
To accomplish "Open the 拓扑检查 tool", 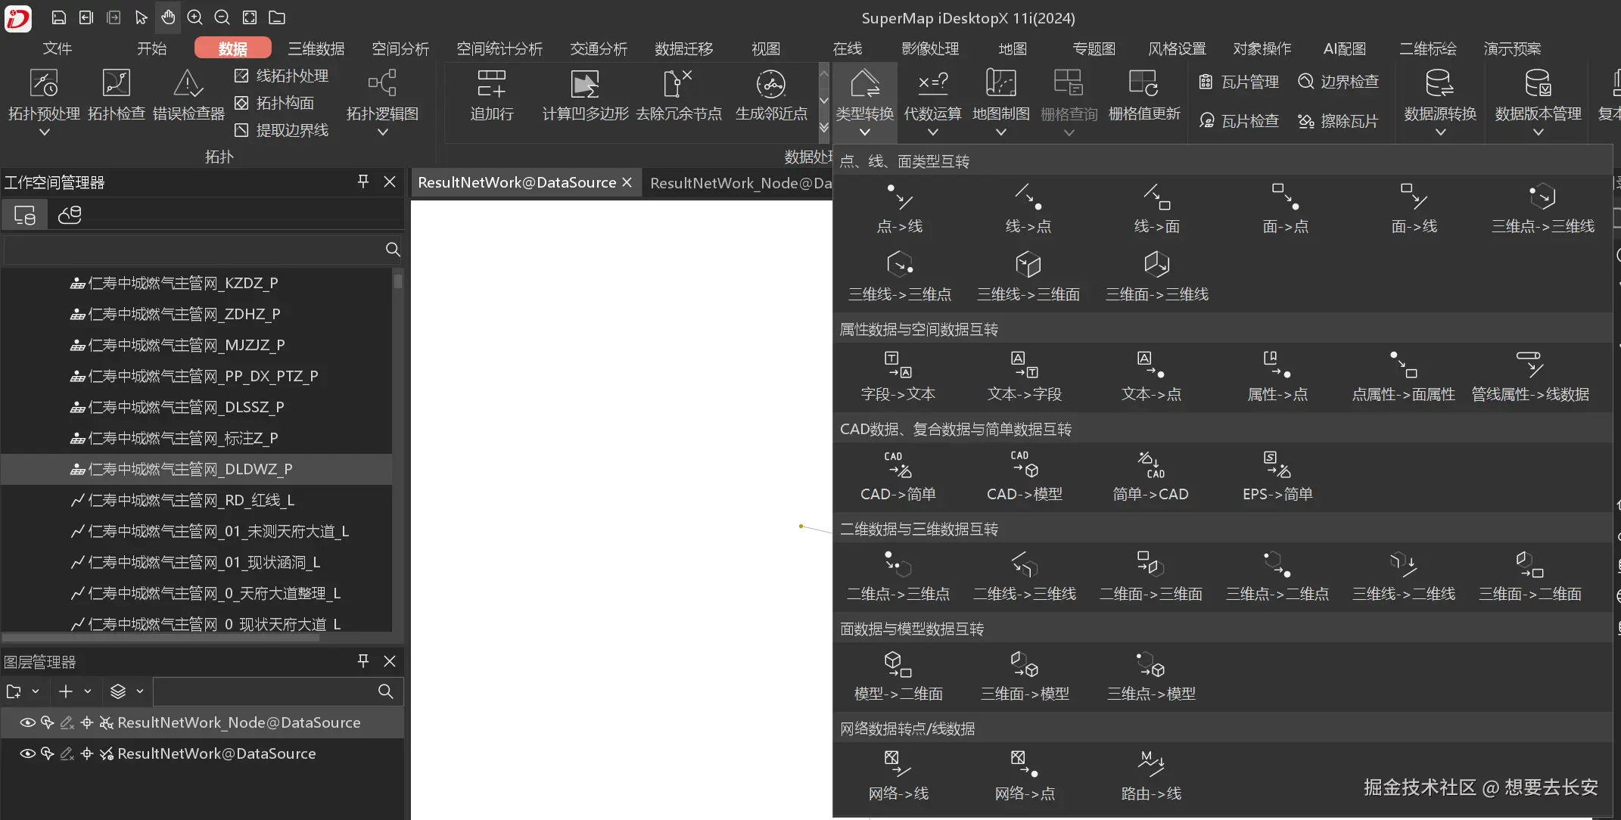I will click(x=117, y=94).
